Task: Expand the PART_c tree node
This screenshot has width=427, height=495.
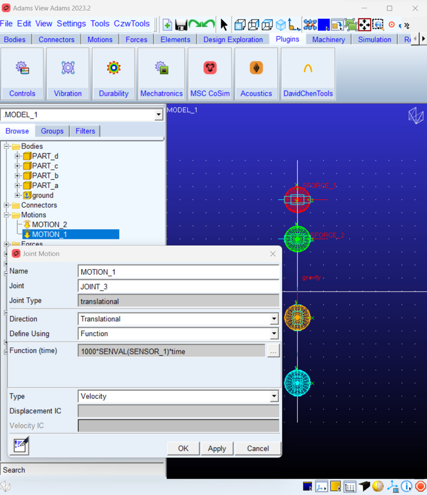Action: pos(18,166)
